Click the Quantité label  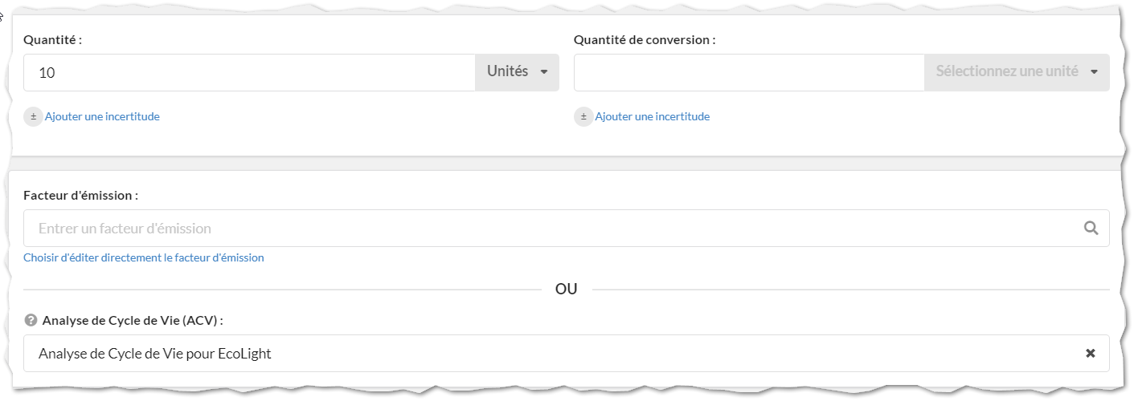tap(53, 39)
